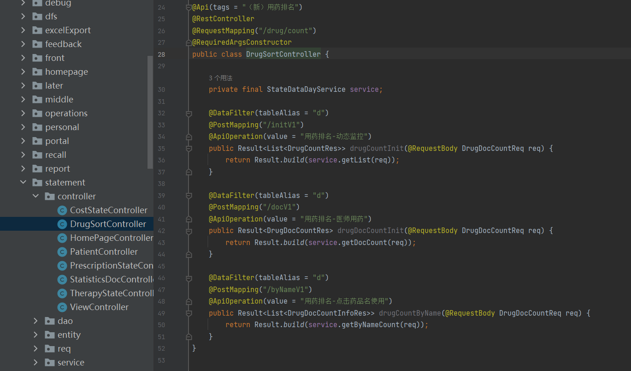Fold the class annotations at line 24
Image resolution: width=631 pixels, height=371 pixels.
click(189, 7)
